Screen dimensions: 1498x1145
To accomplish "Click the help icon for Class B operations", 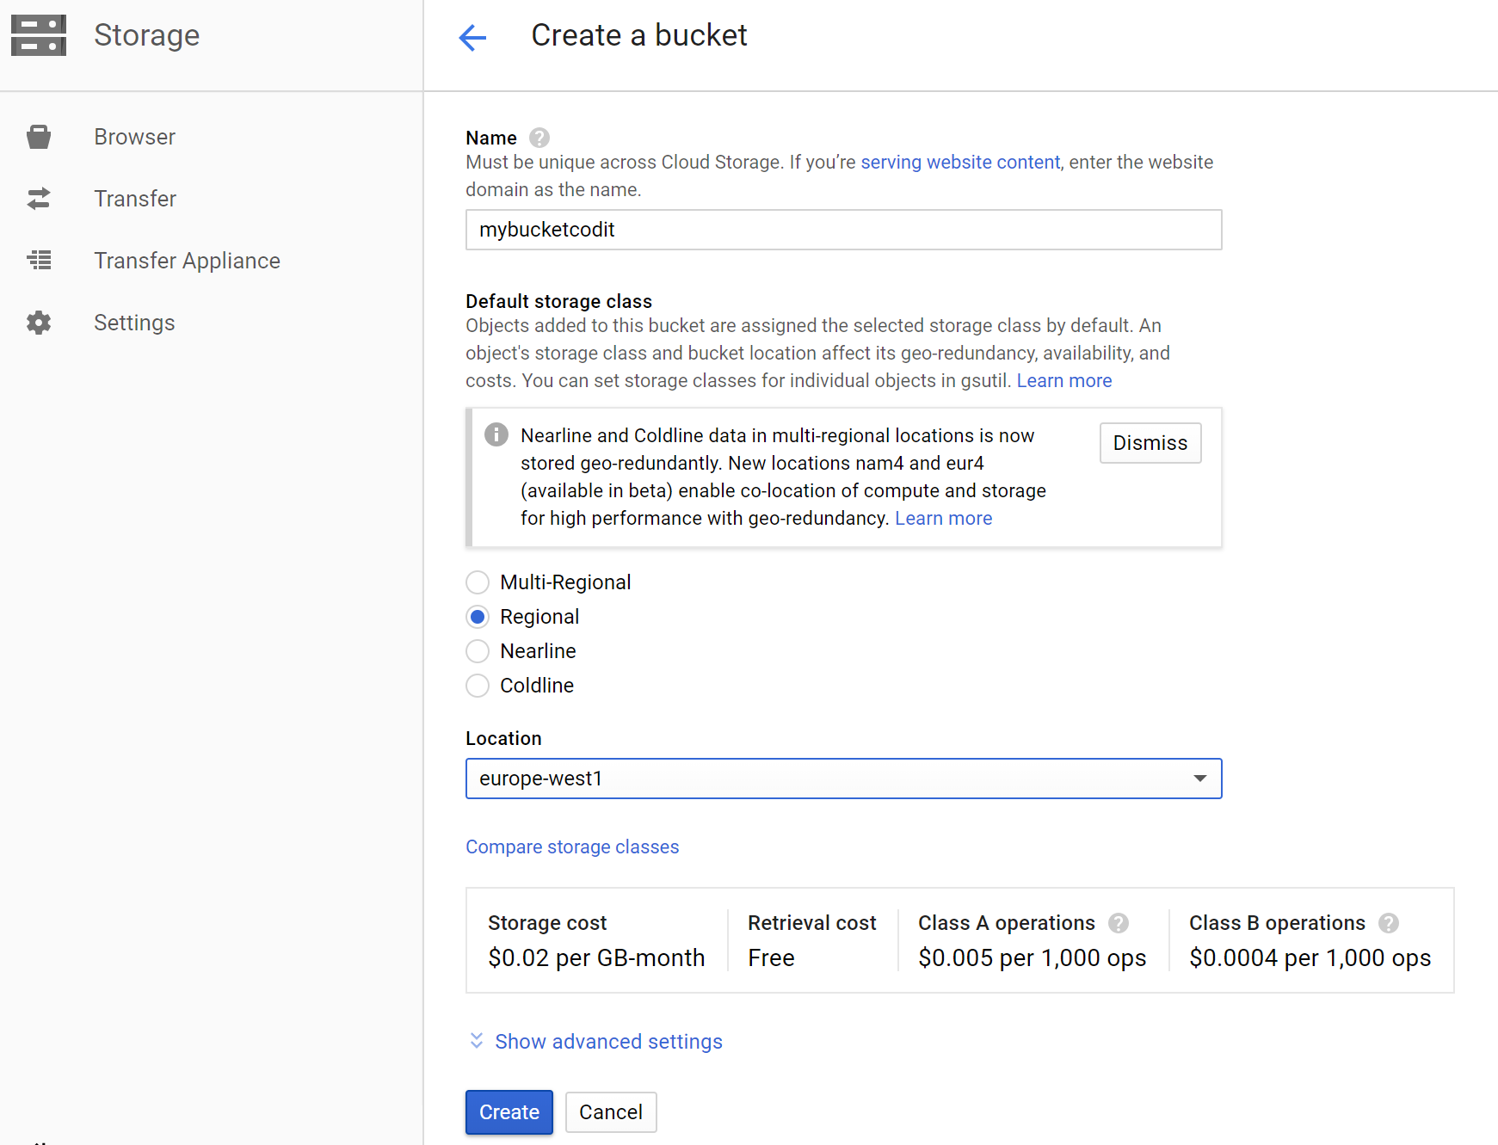I will coord(1388,923).
